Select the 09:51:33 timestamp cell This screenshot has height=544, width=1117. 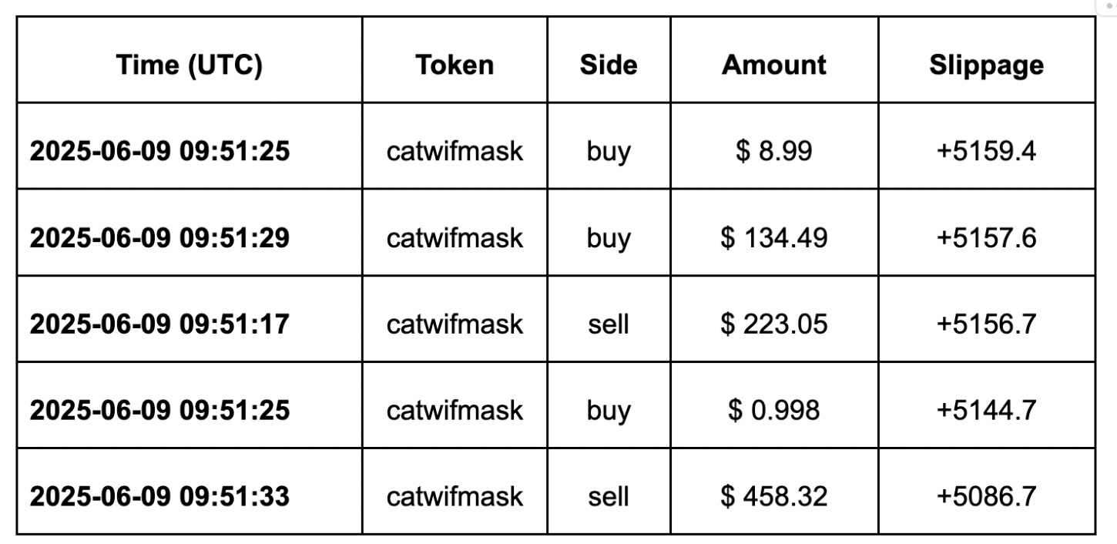point(190,496)
